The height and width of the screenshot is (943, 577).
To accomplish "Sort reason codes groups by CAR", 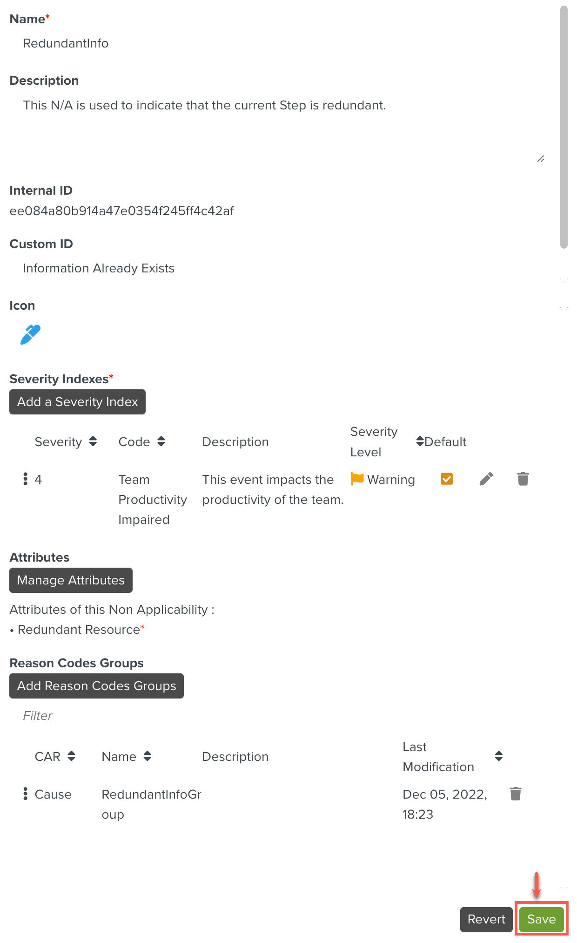I will pyautogui.click(x=71, y=756).
